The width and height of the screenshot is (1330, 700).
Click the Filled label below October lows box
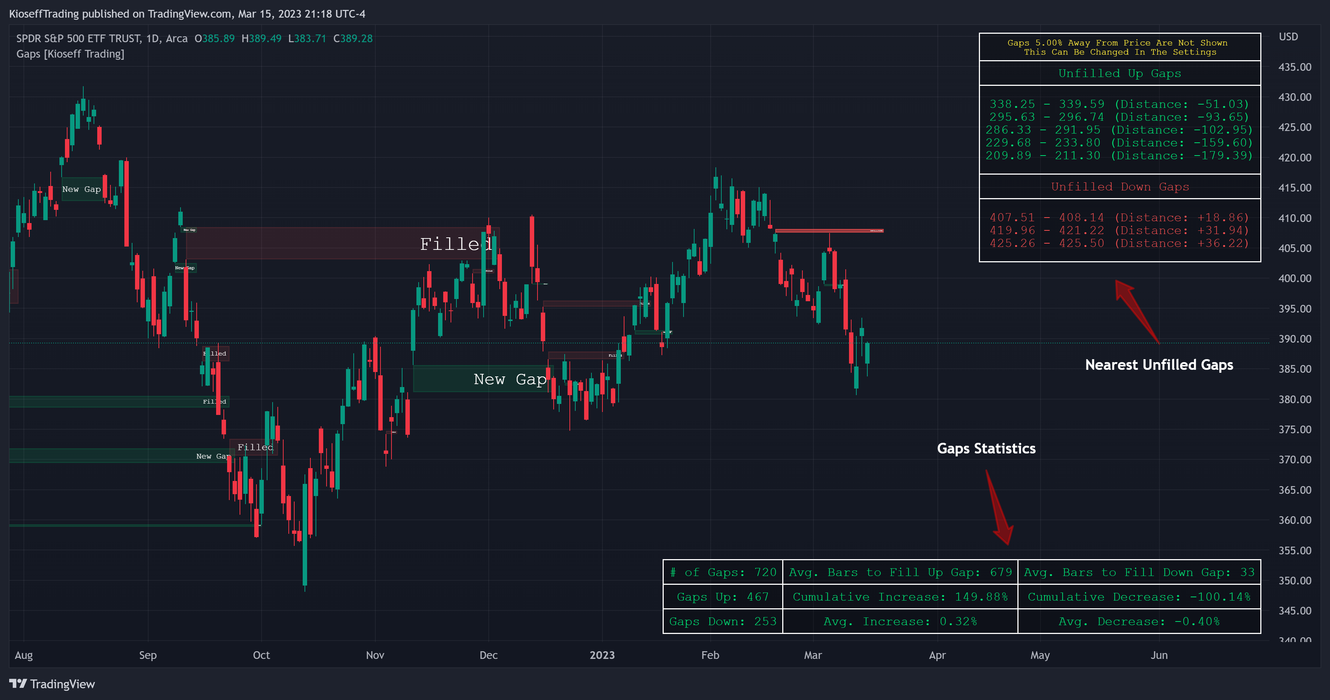(256, 448)
